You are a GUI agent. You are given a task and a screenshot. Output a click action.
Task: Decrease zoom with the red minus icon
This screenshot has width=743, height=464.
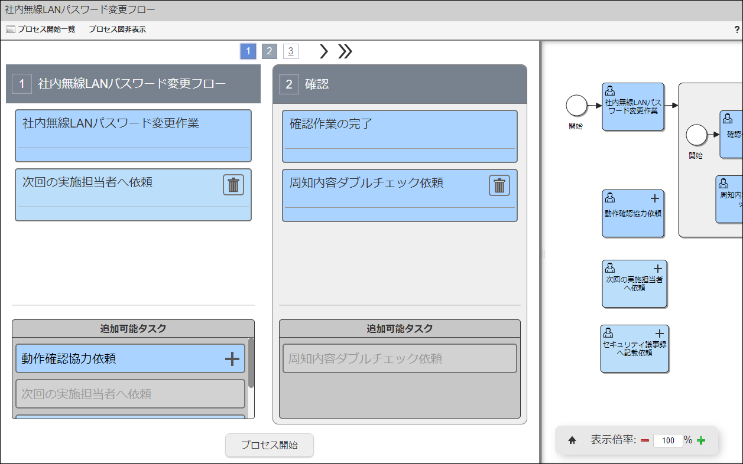[x=644, y=440]
